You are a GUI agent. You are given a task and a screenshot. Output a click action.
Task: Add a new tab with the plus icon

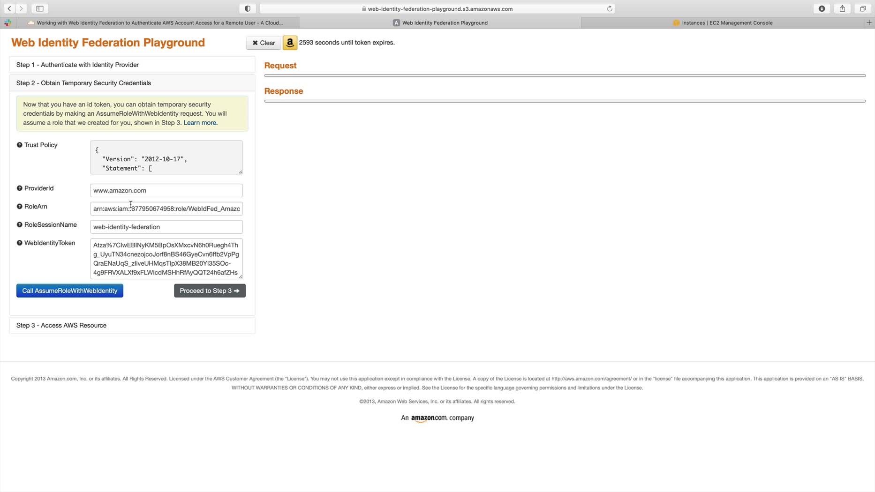pyautogui.click(x=869, y=22)
